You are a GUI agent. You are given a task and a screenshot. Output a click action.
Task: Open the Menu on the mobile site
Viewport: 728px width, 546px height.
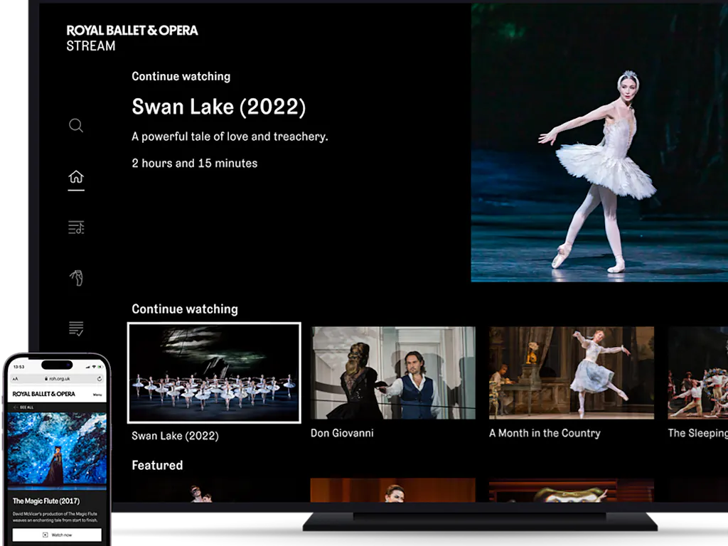tap(97, 395)
